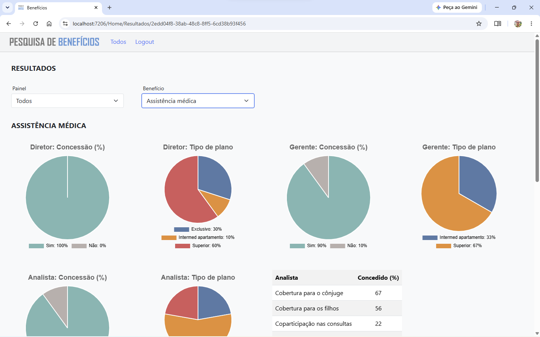Open the tab search chevron dropdown
This screenshot has height=337, width=540.
coord(7,7)
